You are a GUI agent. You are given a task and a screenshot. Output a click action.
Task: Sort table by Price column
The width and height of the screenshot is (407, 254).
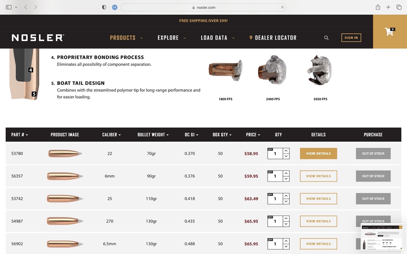(x=253, y=135)
